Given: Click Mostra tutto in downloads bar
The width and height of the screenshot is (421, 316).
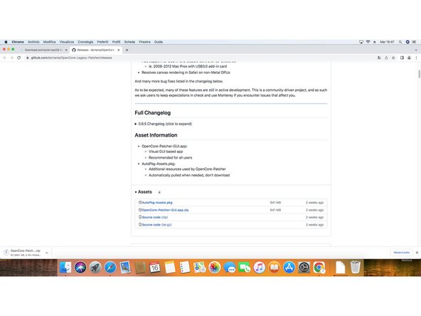Looking at the screenshot, I should (x=401, y=253).
